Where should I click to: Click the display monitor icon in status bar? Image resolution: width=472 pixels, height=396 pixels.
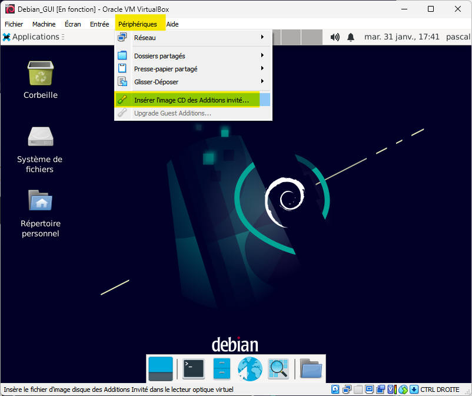(x=369, y=390)
